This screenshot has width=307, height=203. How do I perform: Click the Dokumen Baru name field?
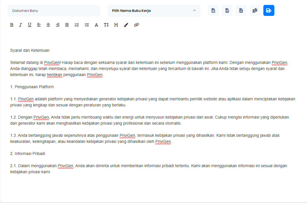(x=54, y=11)
